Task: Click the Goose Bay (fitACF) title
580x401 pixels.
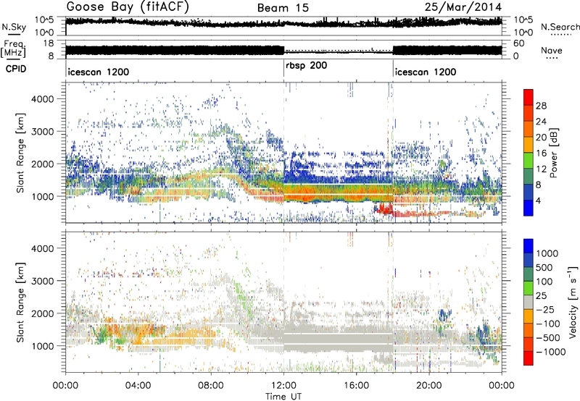Action: 128,7
